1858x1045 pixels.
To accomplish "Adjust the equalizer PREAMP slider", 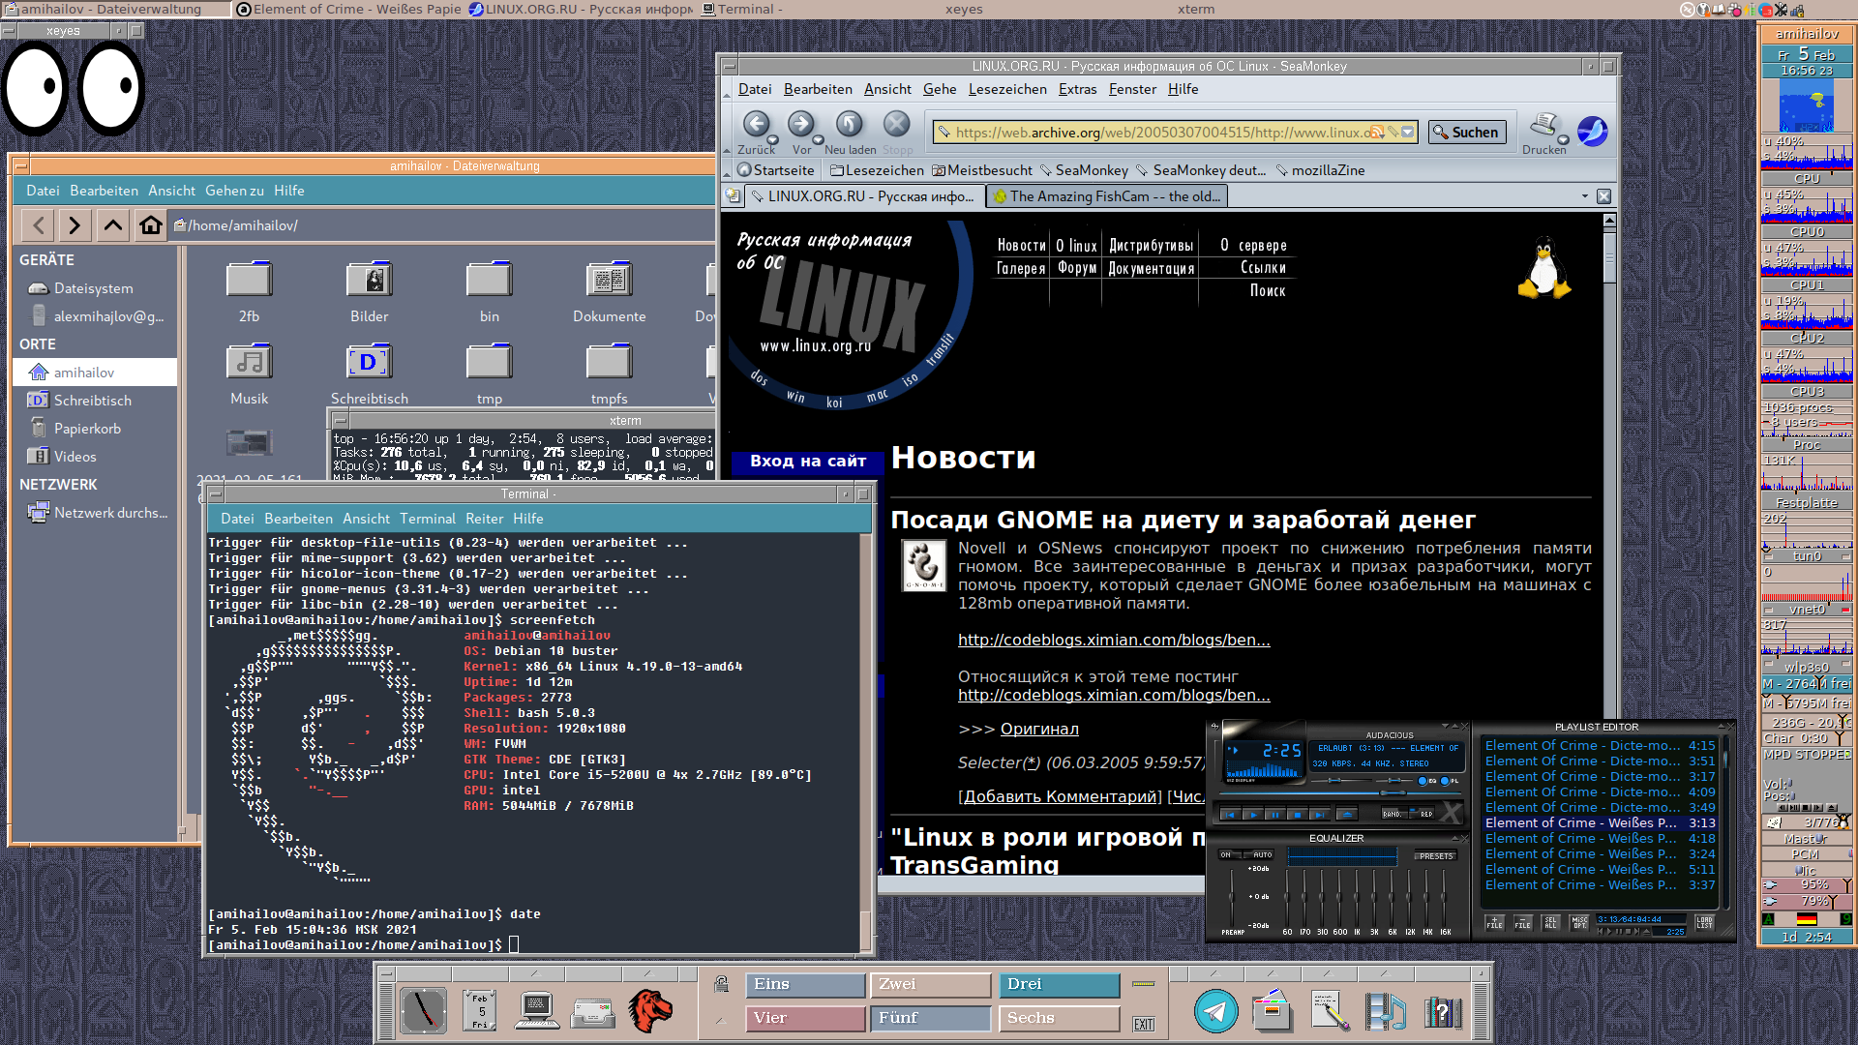I will pos(1231,897).
